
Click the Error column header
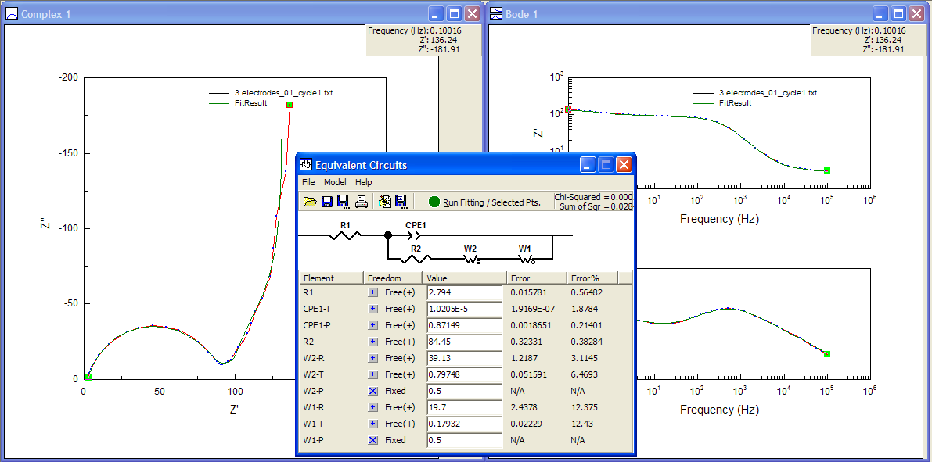pos(537,278)
